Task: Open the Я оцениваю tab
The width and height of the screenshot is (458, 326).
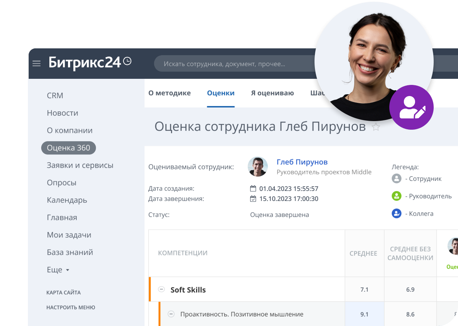Action: (272, 93)
